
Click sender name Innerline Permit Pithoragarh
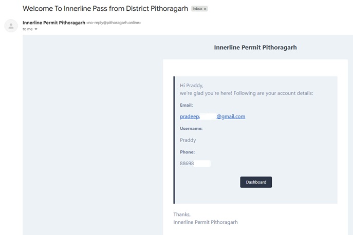pos(54,23)
